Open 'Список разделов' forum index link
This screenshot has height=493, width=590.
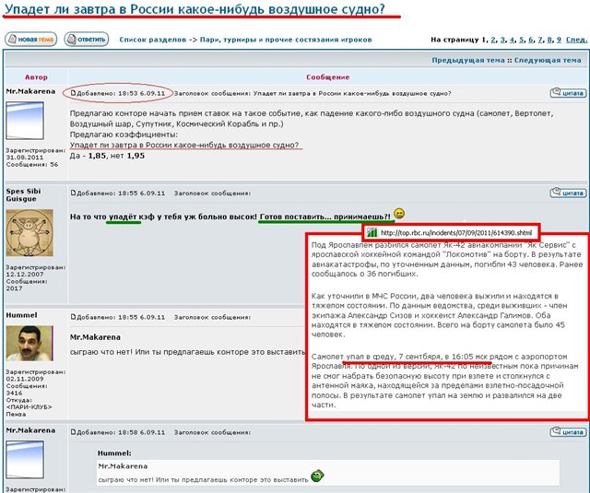tap(152, 40)
